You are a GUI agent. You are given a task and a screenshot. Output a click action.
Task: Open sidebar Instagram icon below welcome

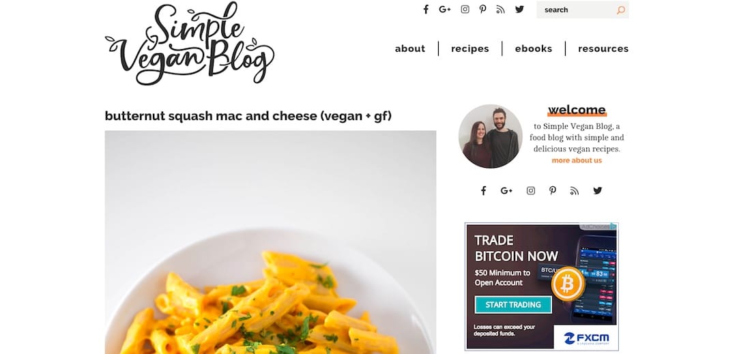point(531,190)
